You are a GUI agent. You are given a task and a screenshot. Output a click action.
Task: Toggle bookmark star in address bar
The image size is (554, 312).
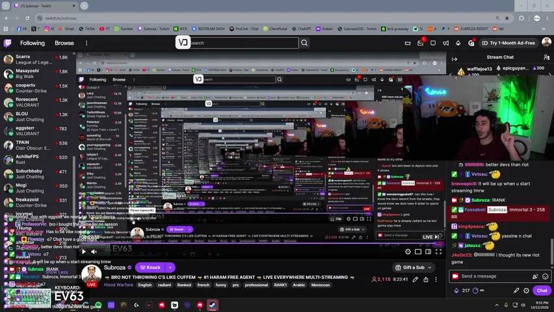tap(507, 18)
